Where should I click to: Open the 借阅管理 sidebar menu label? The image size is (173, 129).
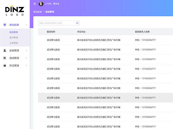pos(14,58)
